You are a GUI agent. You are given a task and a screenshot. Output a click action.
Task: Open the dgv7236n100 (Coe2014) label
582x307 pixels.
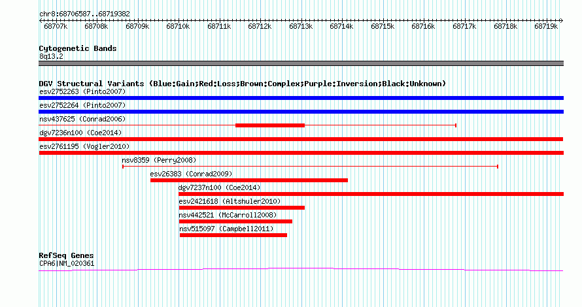click(80, 133)
